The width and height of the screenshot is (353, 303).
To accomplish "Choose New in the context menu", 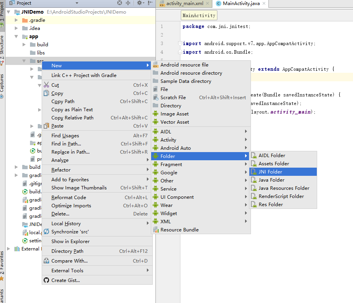I will point(96,66).
